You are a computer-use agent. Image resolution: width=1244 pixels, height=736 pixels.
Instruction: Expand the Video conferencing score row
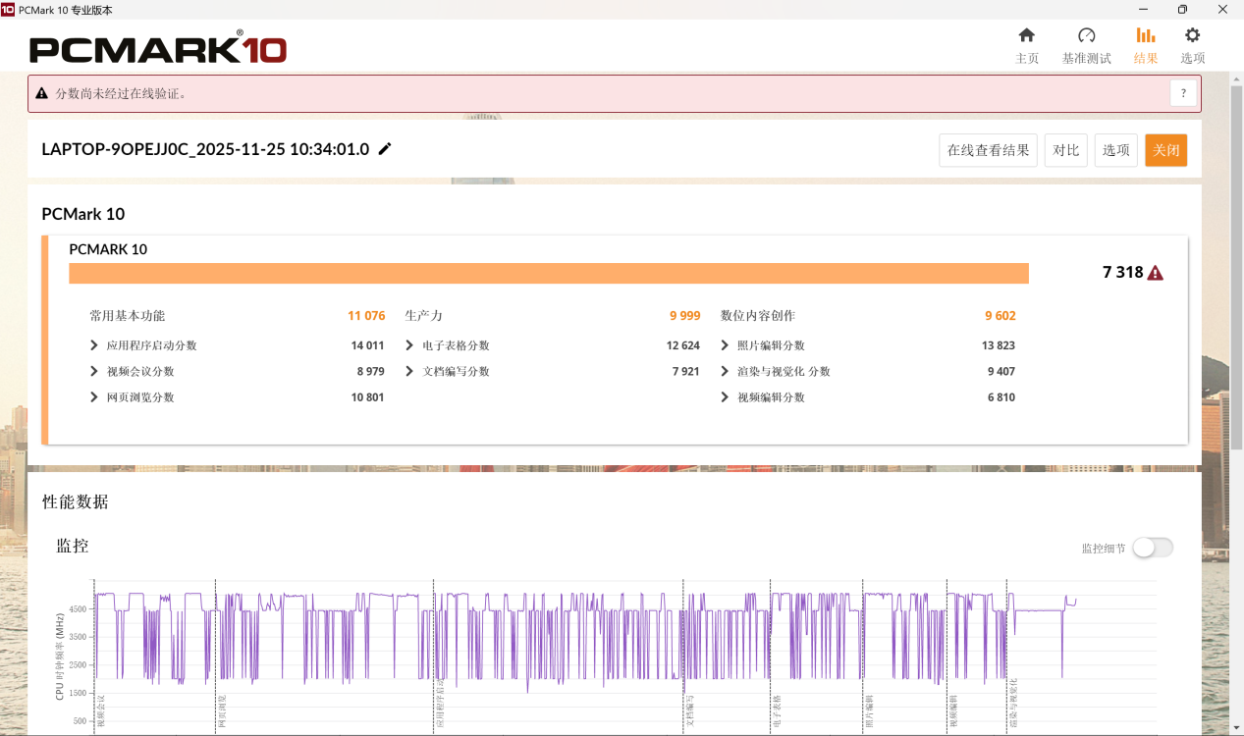[94, 371]
